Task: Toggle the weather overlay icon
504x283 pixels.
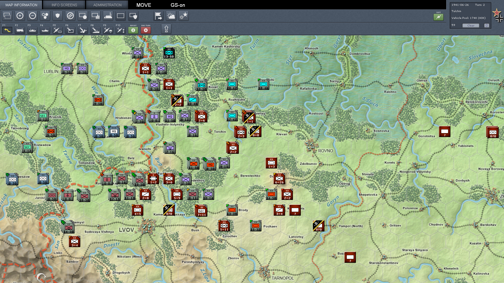Action: click(171, 16)
